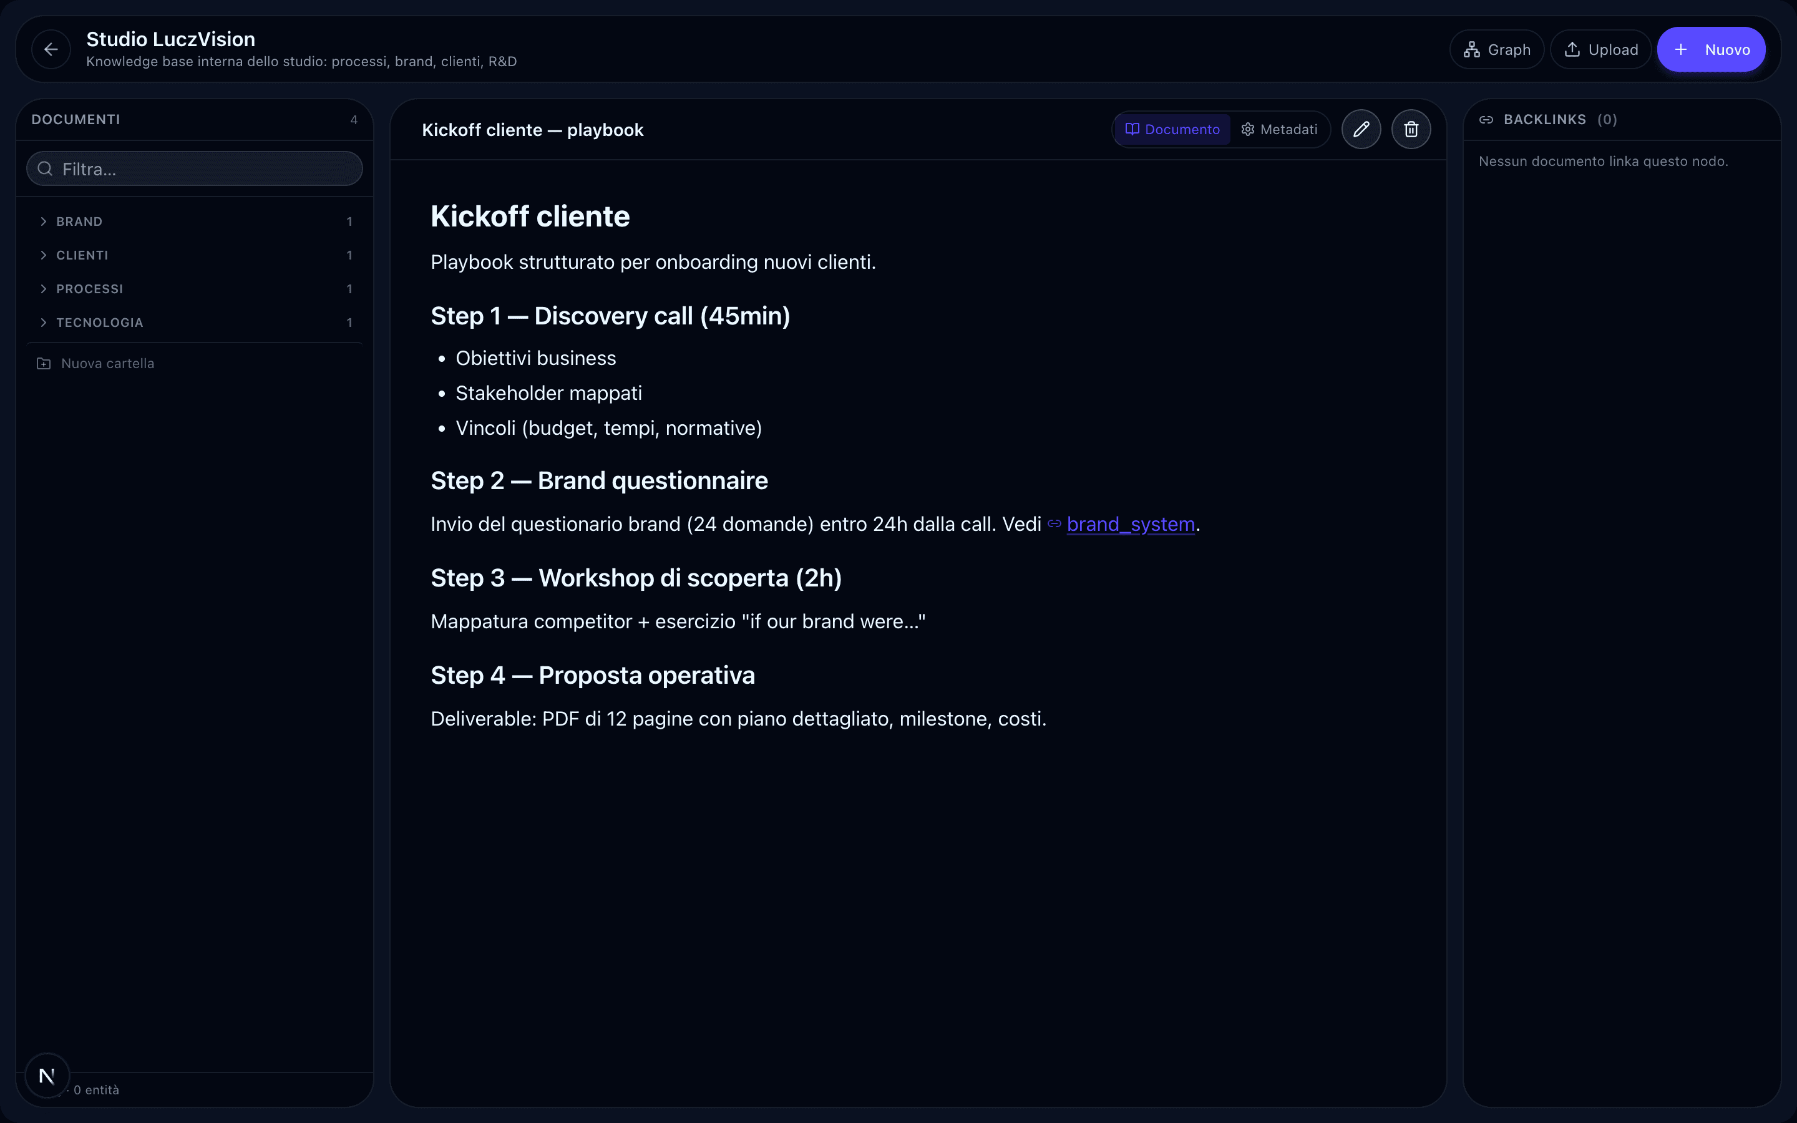Click the gear icon in Metadati tab
Viewport: 1797px width, 1123px height.
1247,129
